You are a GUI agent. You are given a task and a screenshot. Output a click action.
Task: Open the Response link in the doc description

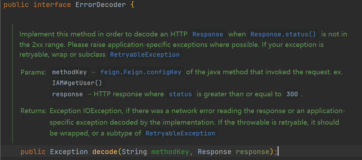point(208,34)
